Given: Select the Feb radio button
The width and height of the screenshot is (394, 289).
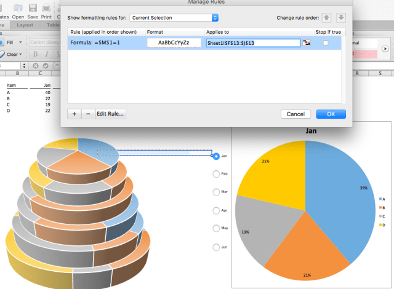Looking at the screenshot, I should pos(216,174).
